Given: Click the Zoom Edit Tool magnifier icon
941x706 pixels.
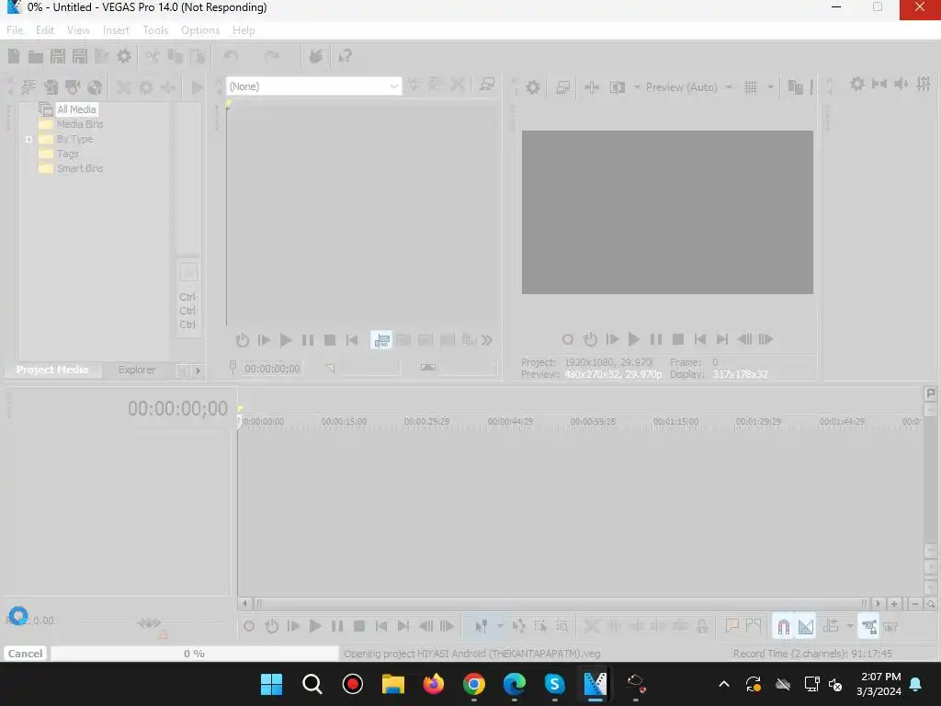Looking at the screenshot, I should click(562, 627).
